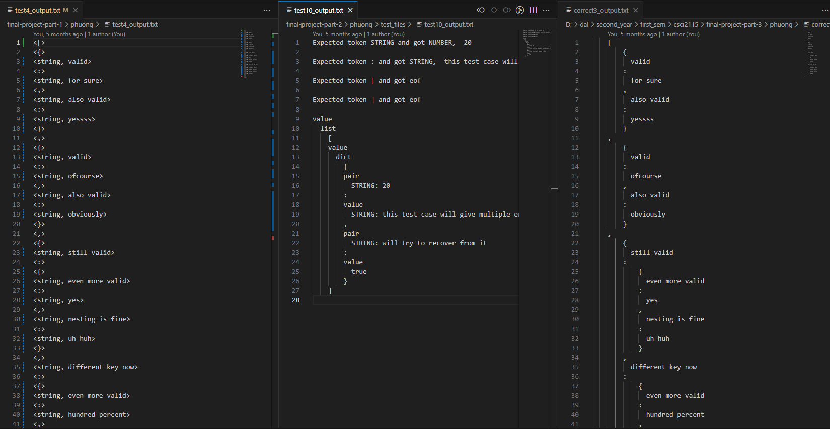
Task: Open csci2115 breadcrumb folder
Action: pyautogui.click(x=686, y=24)
